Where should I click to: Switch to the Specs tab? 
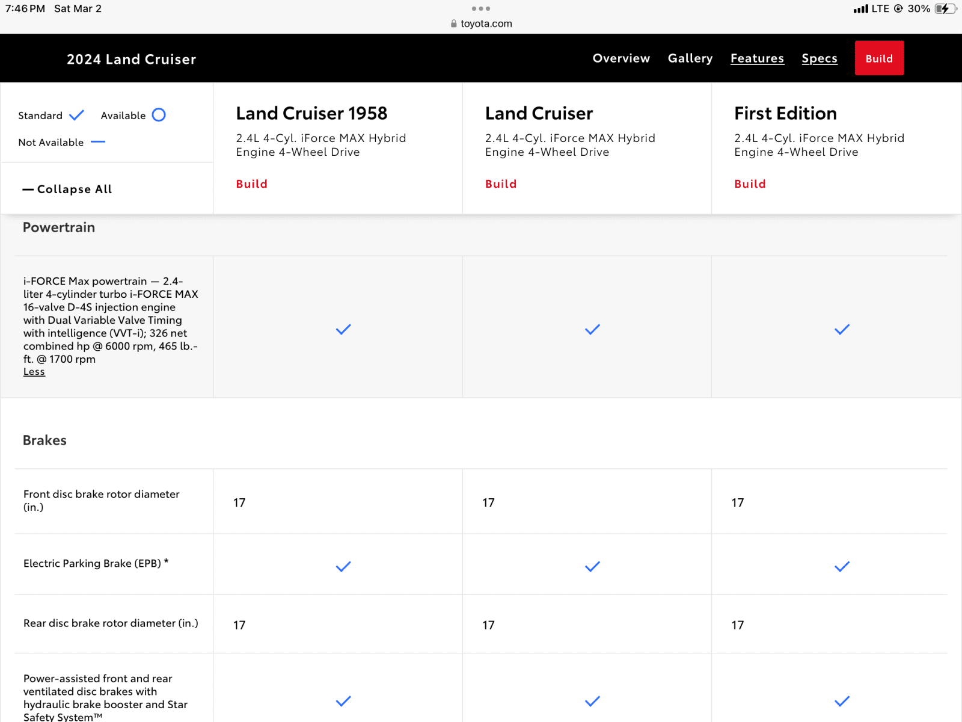(x=820, y=58)
